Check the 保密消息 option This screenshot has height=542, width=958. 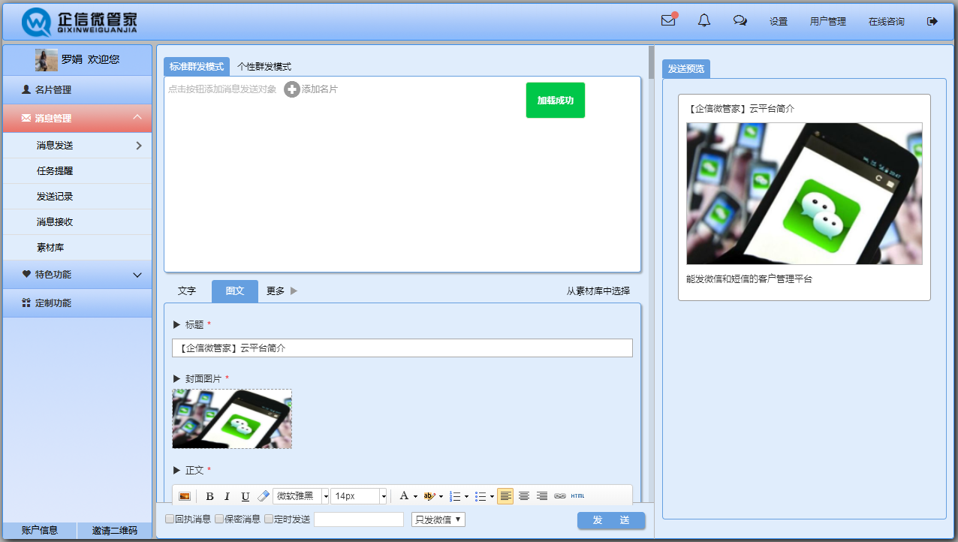tap(219, 519)
